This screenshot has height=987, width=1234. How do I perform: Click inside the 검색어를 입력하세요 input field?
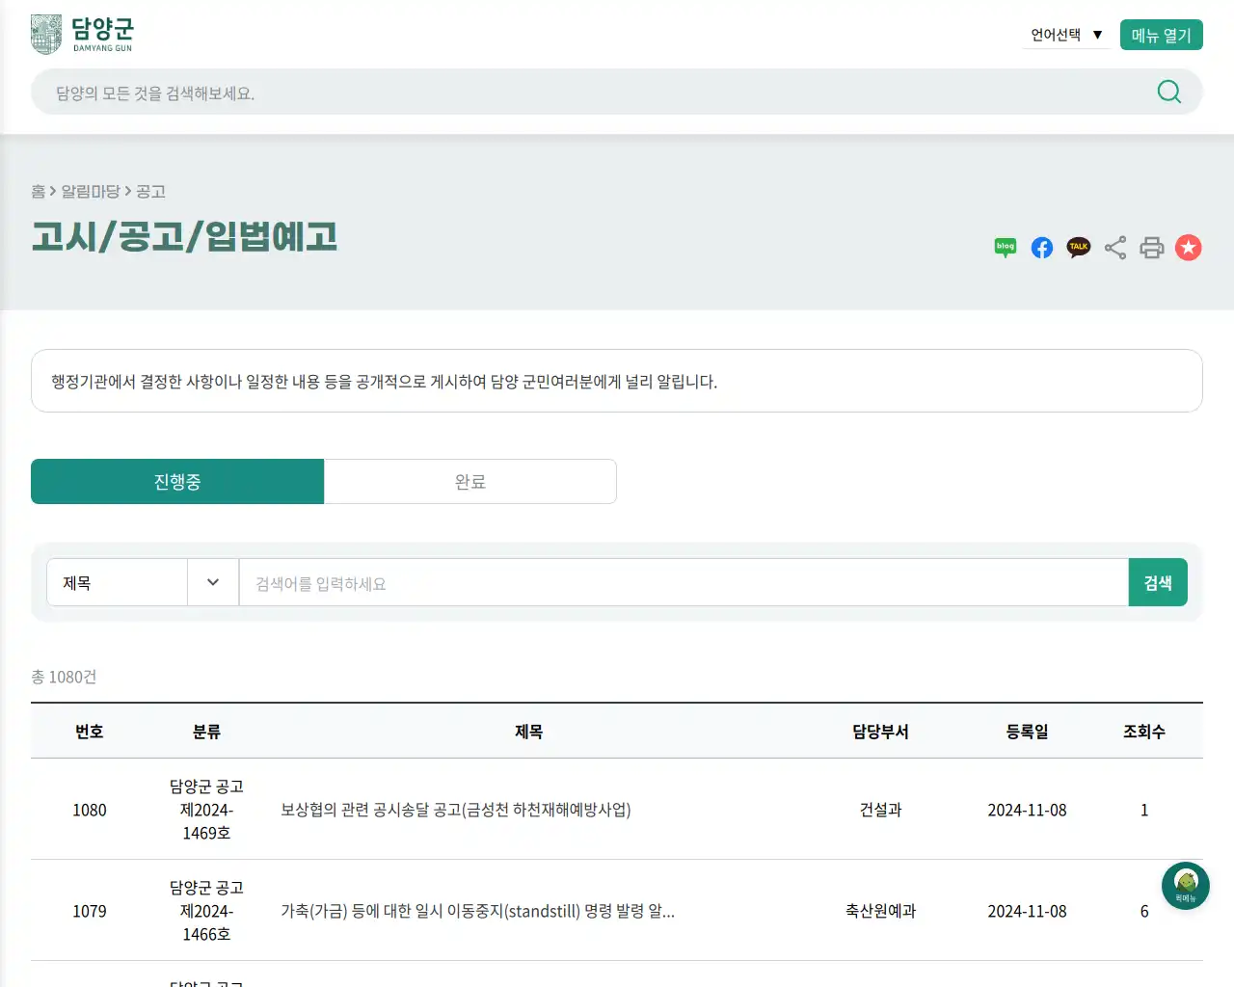675,582
